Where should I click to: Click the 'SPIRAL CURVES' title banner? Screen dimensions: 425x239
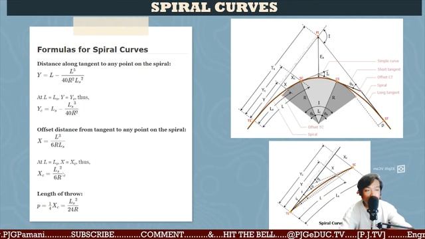pyautogui.click(x=214, y=7)
